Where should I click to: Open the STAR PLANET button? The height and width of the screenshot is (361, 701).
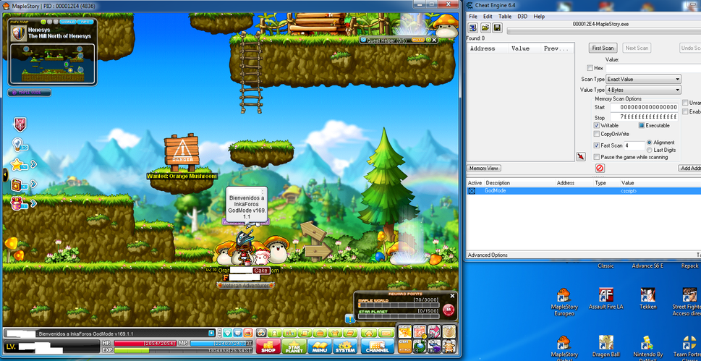[294, 346]
